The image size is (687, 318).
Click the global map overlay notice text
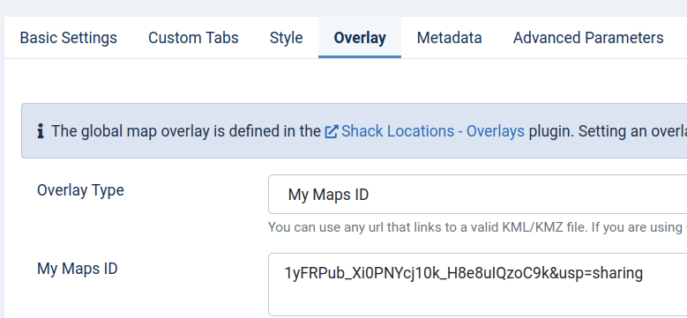[369, 131]
